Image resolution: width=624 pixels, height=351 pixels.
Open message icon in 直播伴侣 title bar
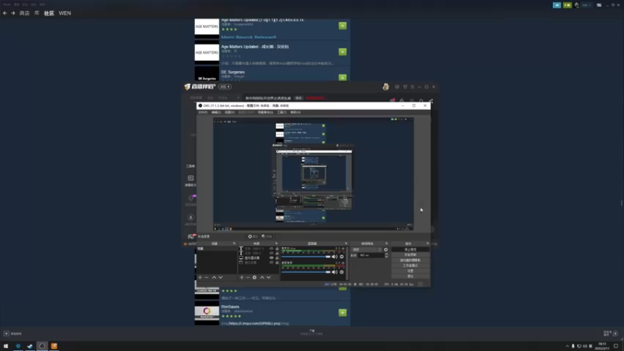pyautogui.click(x=397, y=87)
